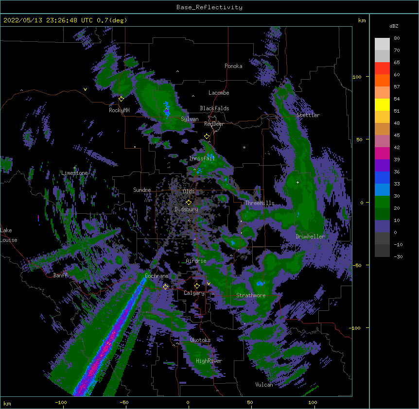The width and height of the screenshot is (419, 409).
Task: Select the light gray 80–70 dBZ legend swatch
Action: 382,44
